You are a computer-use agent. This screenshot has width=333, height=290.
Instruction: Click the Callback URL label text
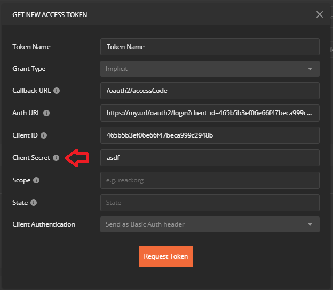31,91
